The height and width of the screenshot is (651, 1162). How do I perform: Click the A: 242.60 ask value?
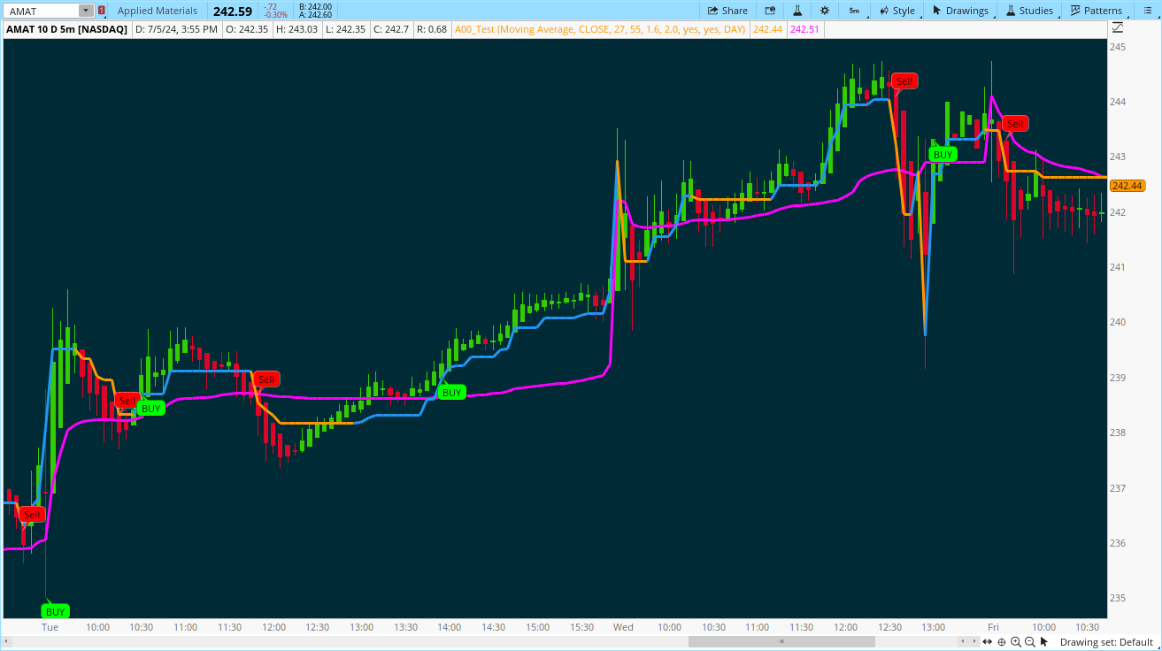tap(315, 15)
